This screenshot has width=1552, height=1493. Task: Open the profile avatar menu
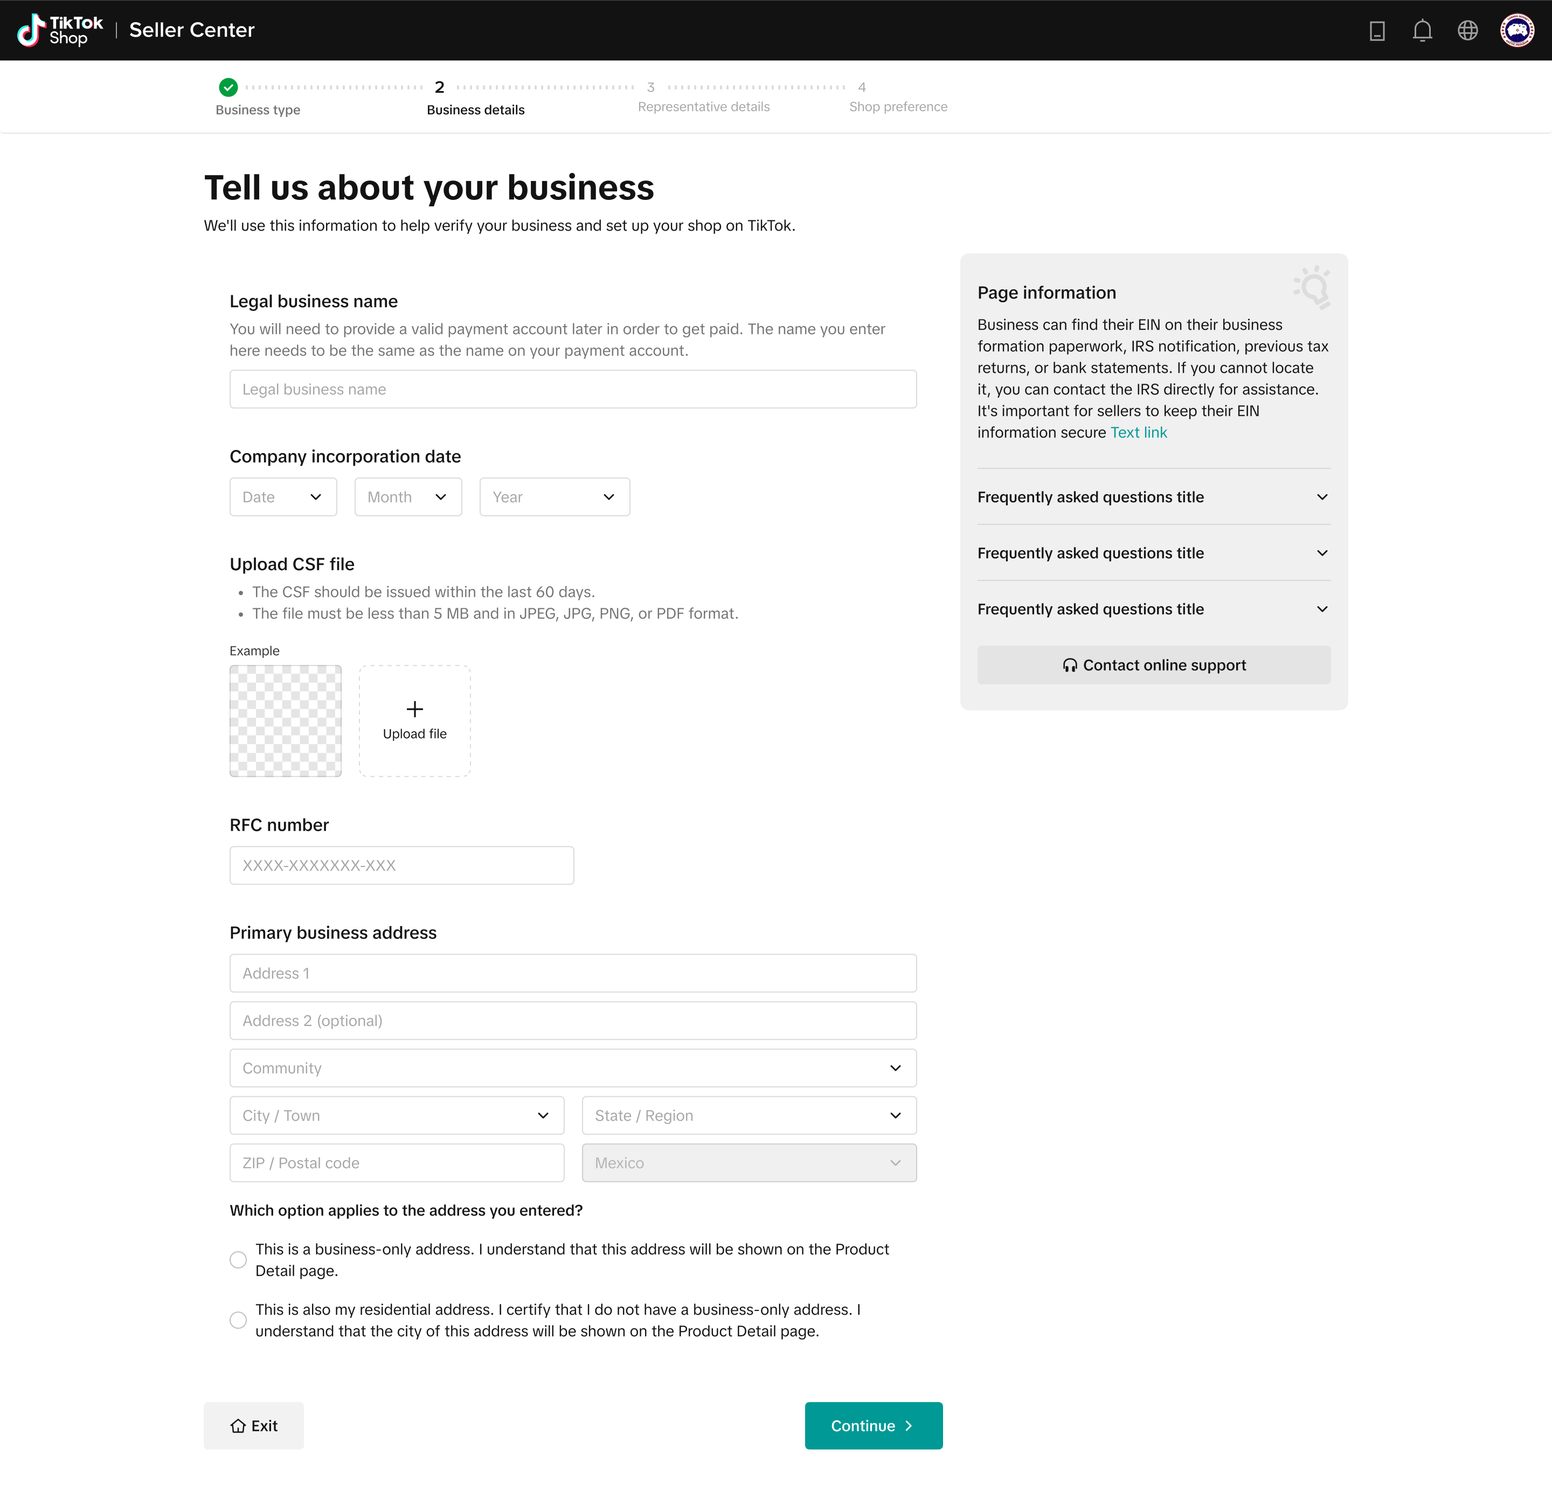(x=1516, y=30)
